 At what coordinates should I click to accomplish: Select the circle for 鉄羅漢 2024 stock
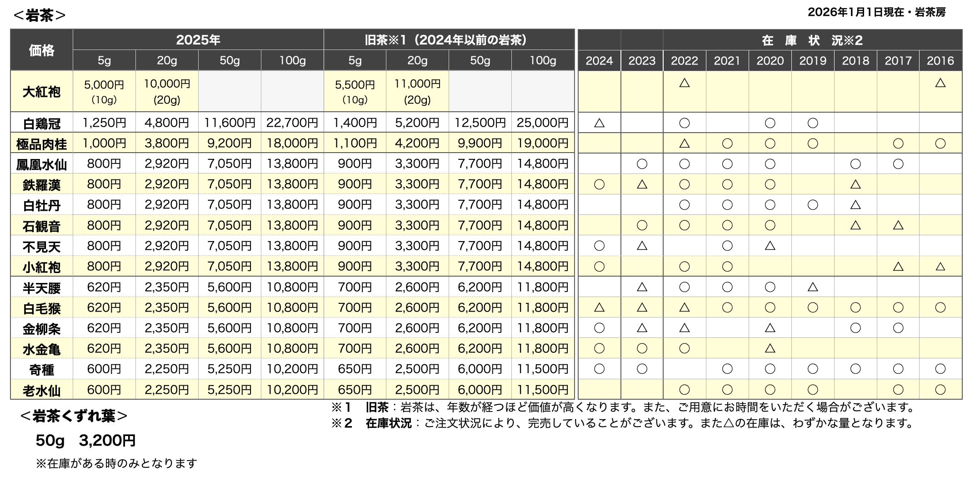point(599,184)
